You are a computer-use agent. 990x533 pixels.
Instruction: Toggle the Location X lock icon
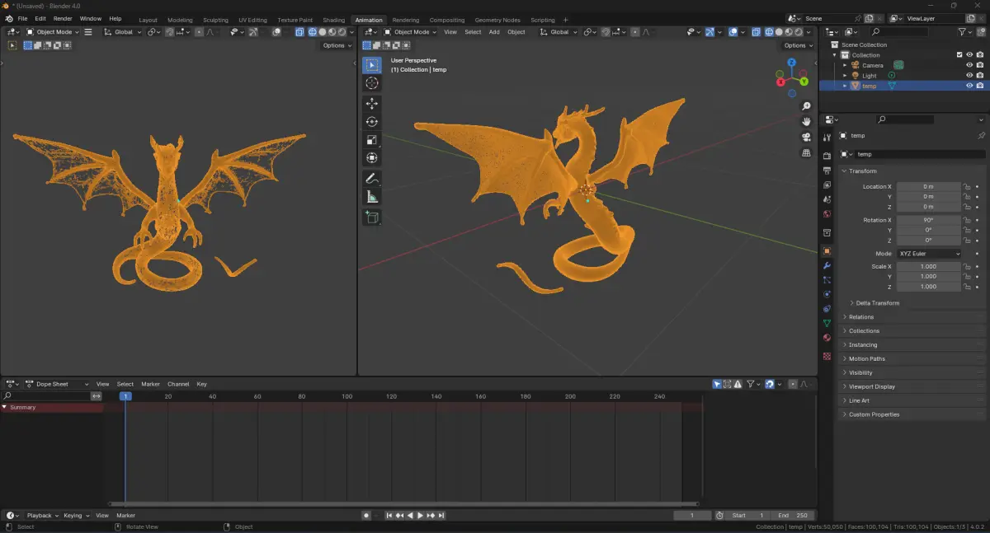[x=967, y=187]
